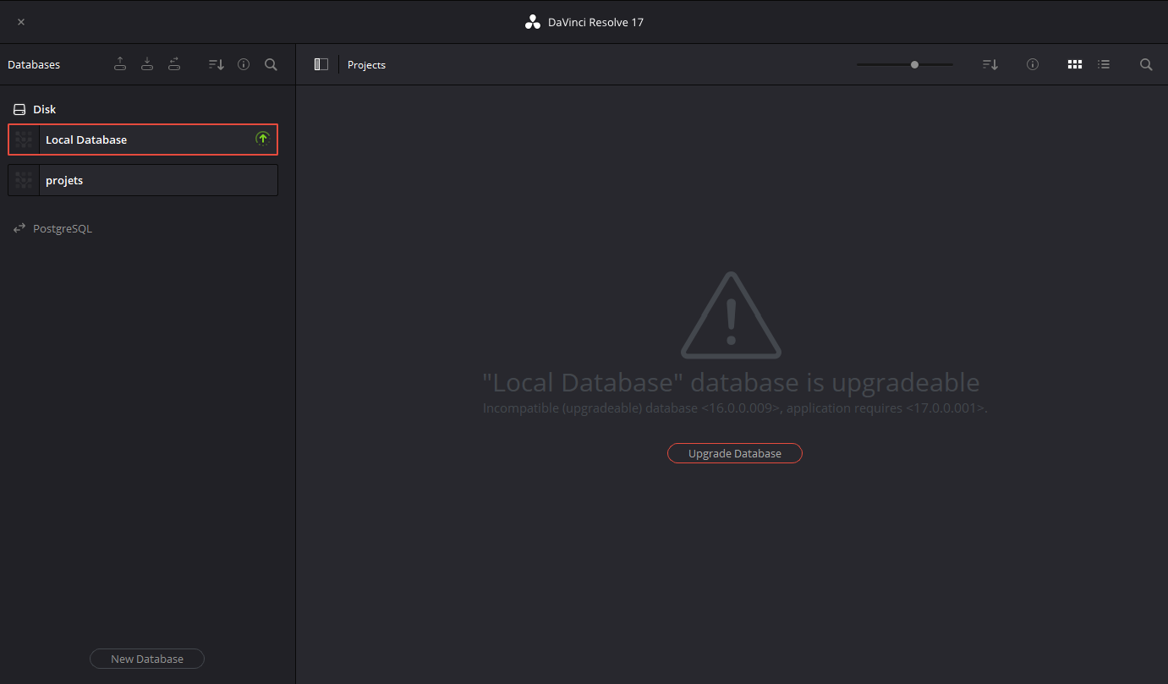Switch projects to thumbnail grid view
The width and height of the screenshot is (1168, 684).
tap(1075, 64)
